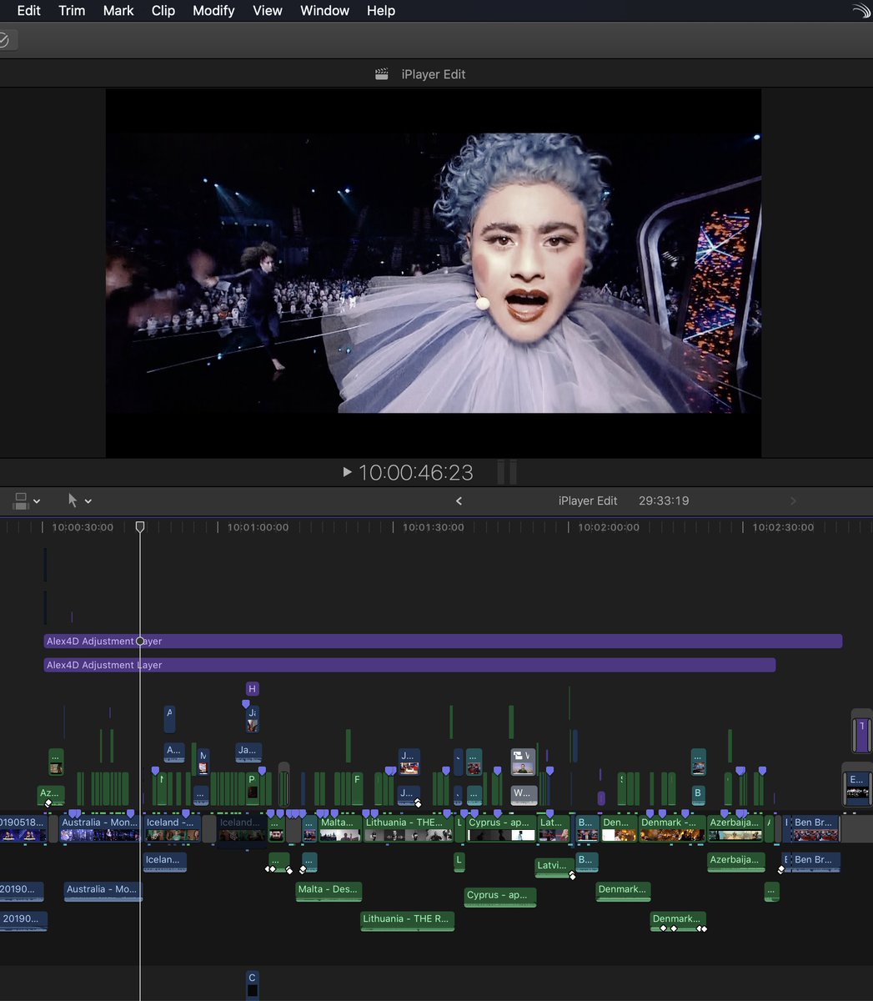Click ruler at 10:00:30:00
Image resolution: width=873 pixels, height=1001 pixels.
point(83,527)
